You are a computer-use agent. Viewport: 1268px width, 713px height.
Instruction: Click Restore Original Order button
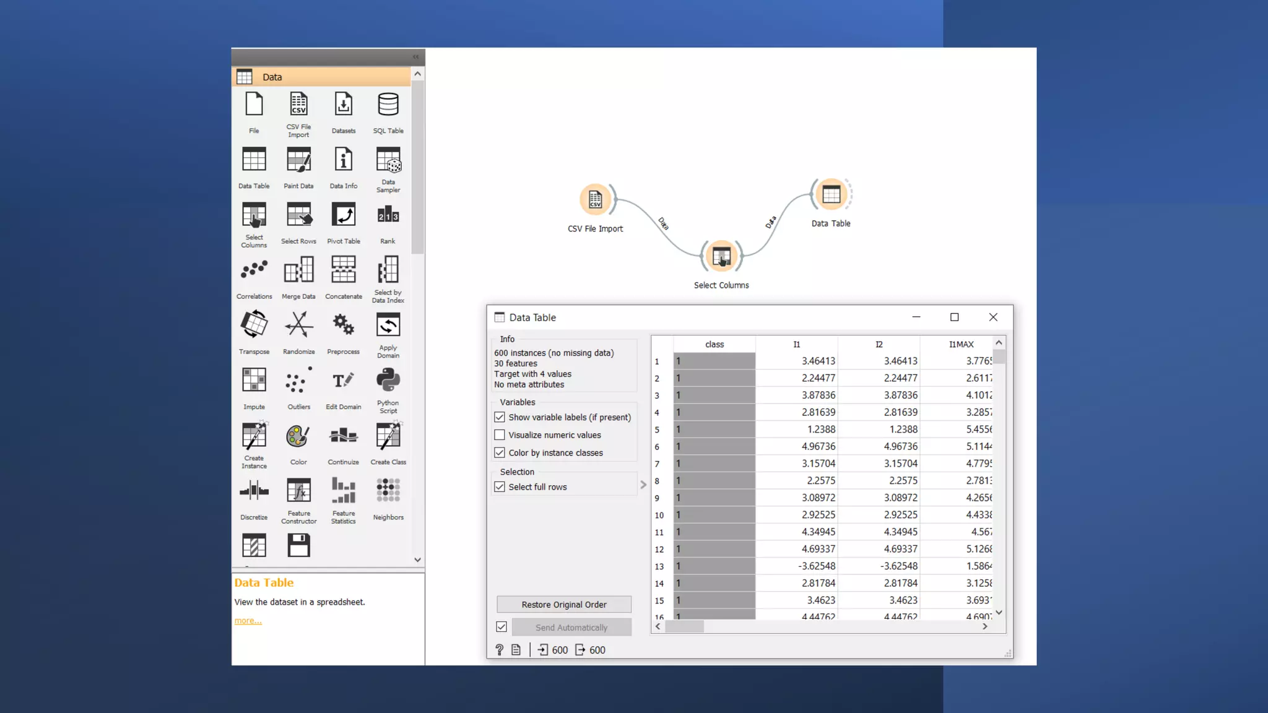pos(563,605)
